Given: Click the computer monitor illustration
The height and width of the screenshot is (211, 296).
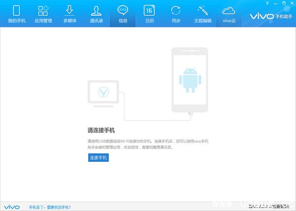Looking at the screenshot, I should (x=103, y=94).
